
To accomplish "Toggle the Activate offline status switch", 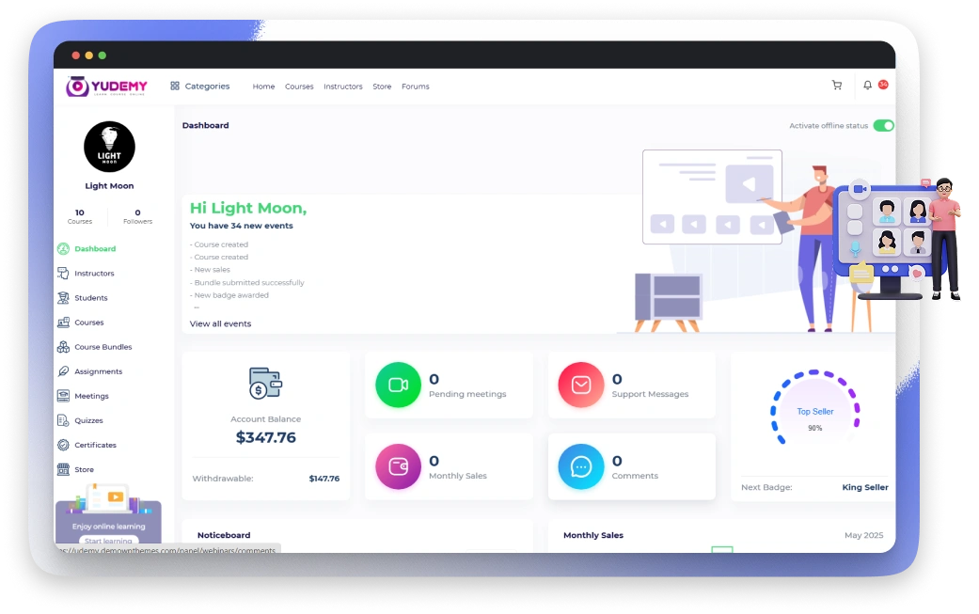I will point(883,126).
